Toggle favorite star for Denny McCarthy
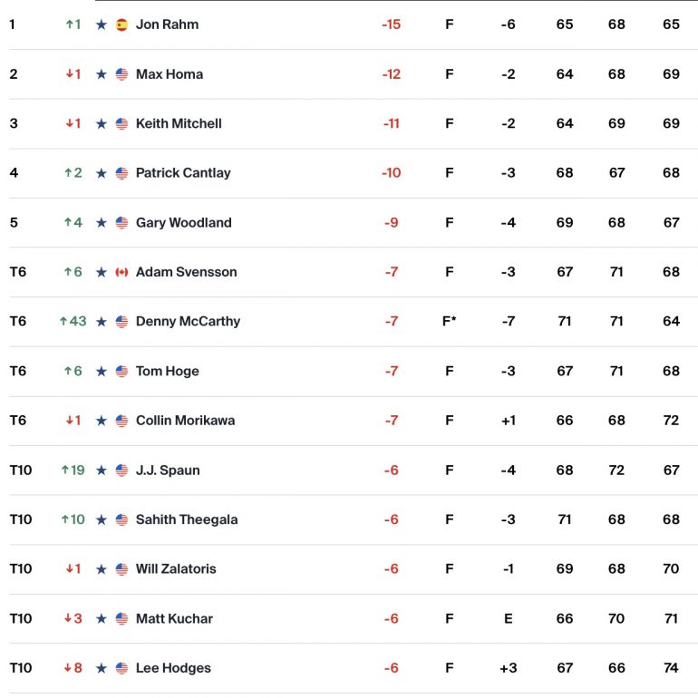Screen dimensions: 698x698 tap(102, 322)
